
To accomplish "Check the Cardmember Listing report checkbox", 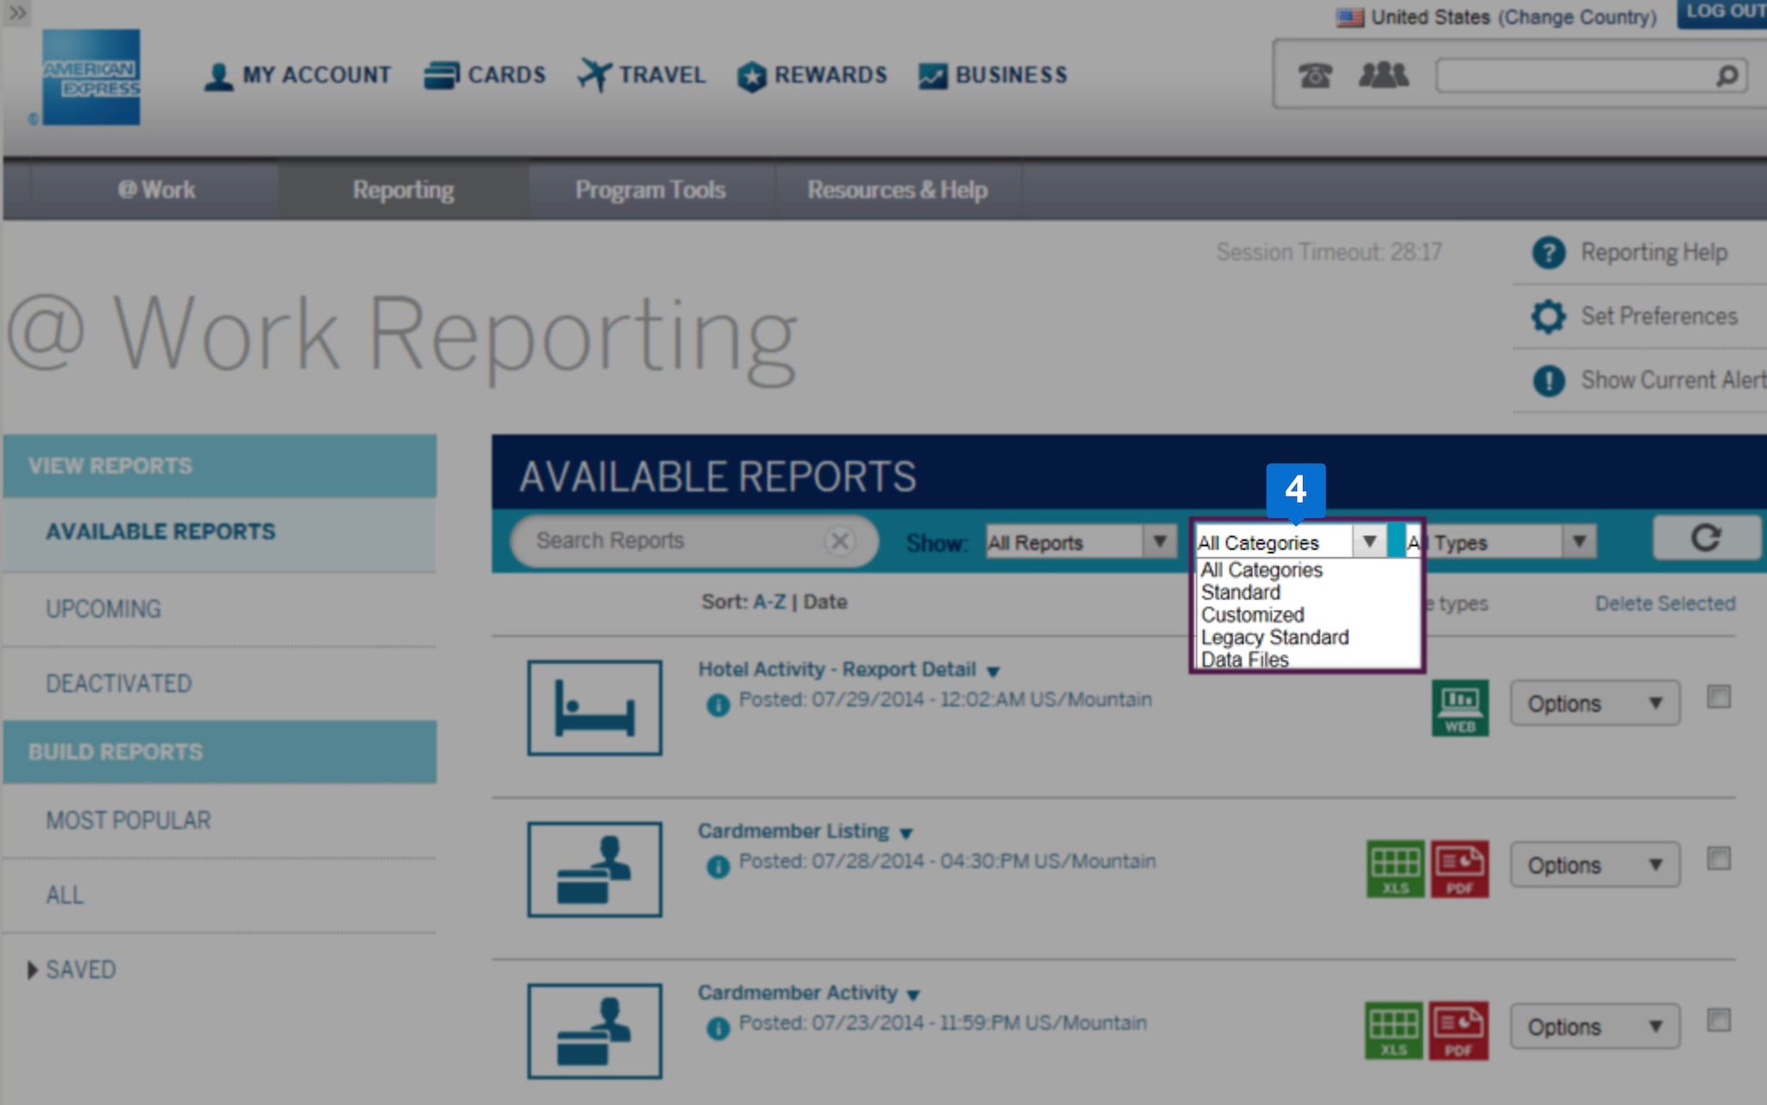I will (1718, 858).
